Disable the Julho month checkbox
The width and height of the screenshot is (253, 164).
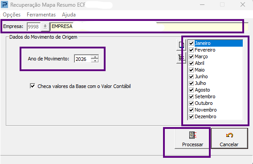pos(192,83)
